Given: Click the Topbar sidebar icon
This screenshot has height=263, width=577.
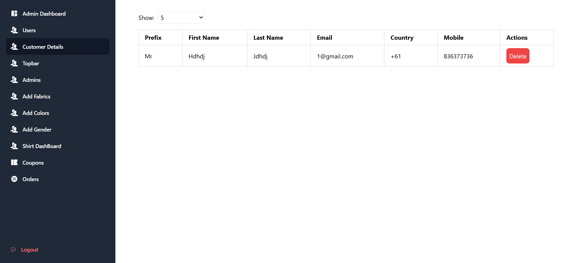Looking at the screenshot, I should coord(14,63).
